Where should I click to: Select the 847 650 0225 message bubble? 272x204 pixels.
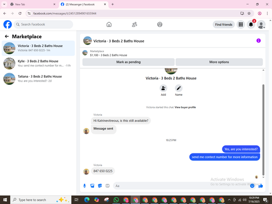tap(103, 171)
